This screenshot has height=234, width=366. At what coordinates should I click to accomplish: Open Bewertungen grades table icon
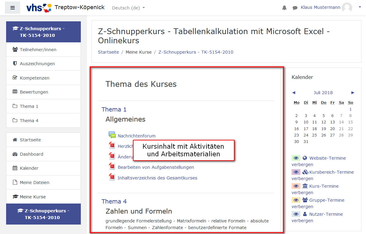(x=15, y=92)
